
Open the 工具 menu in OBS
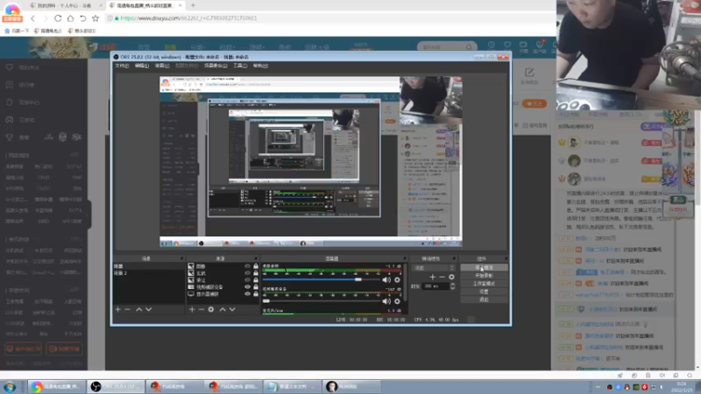(240, 66)
